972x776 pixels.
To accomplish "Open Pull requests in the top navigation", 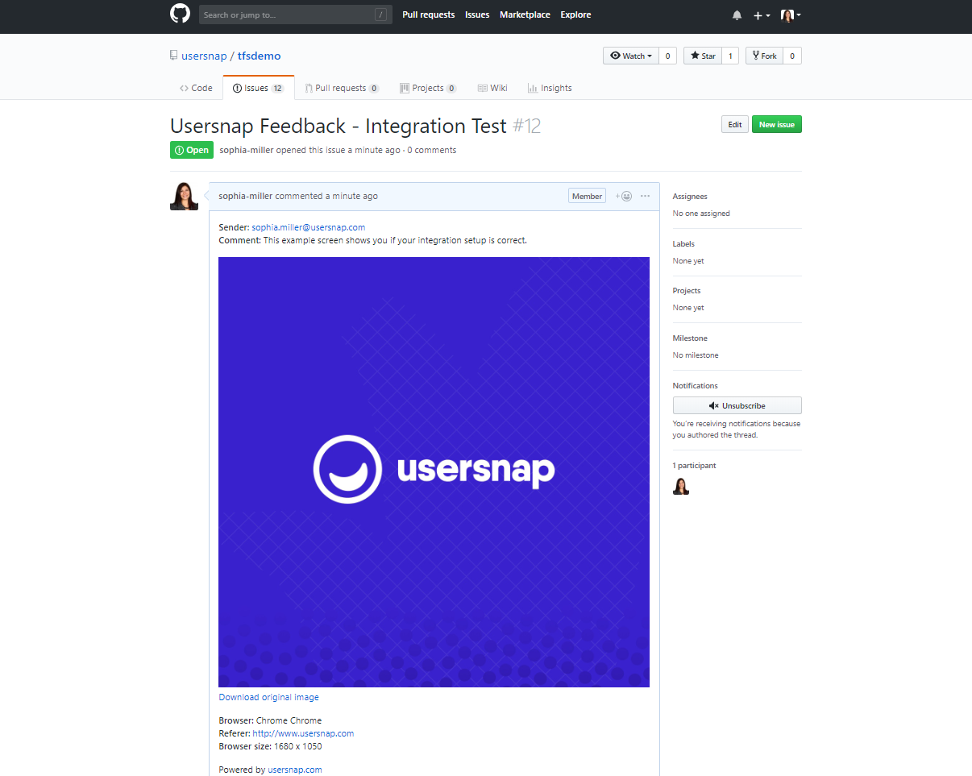I will click(x=429, y=15).
